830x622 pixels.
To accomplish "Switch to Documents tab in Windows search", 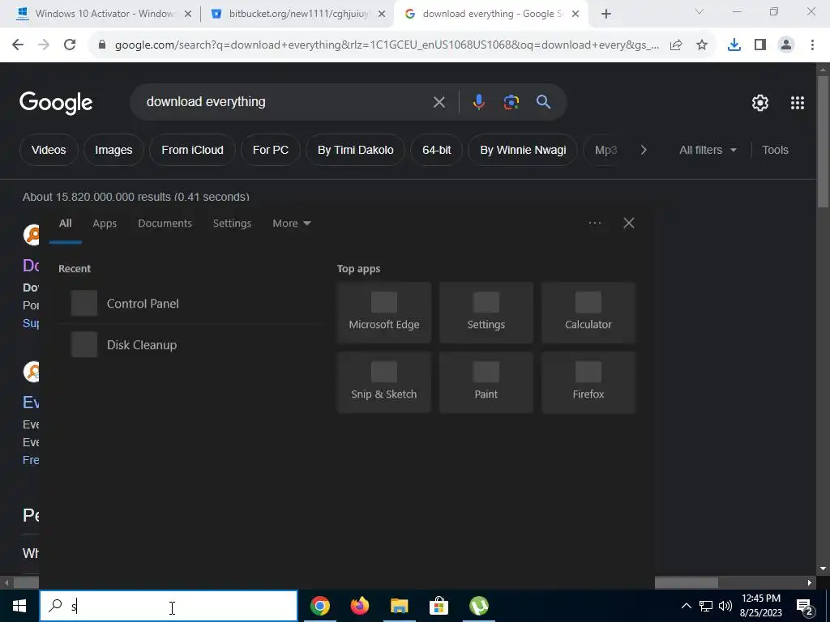I will coord(165,224).
